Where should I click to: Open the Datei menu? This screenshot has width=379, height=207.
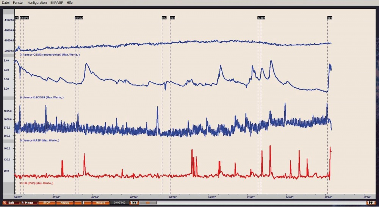(x=6, y=2)
